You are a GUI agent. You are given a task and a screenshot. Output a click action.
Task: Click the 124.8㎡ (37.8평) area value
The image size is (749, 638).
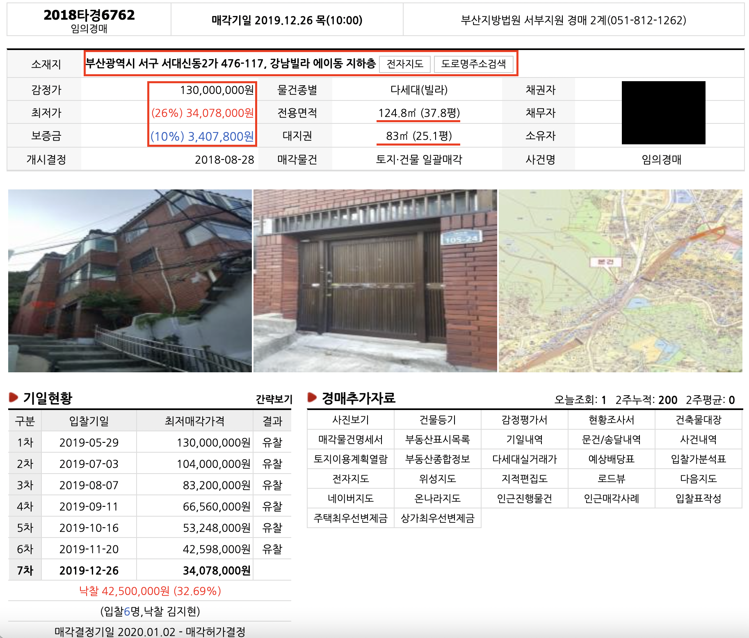419,113
